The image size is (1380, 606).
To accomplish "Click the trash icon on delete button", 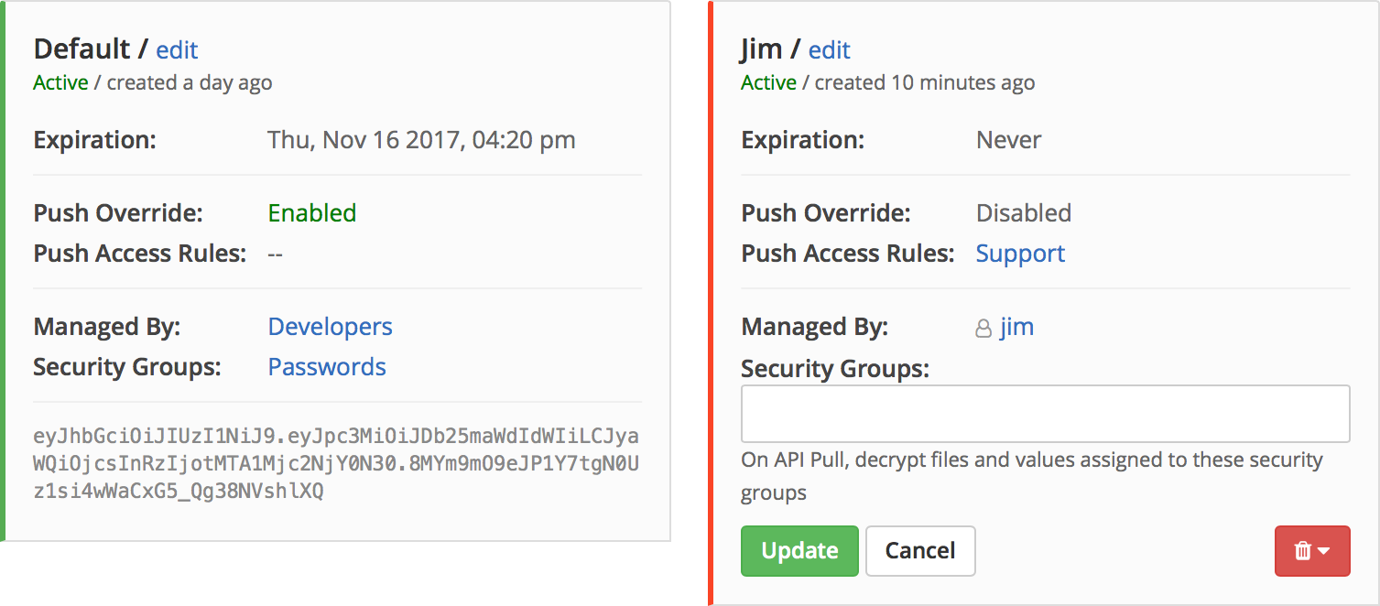I will pos(1303,551).
